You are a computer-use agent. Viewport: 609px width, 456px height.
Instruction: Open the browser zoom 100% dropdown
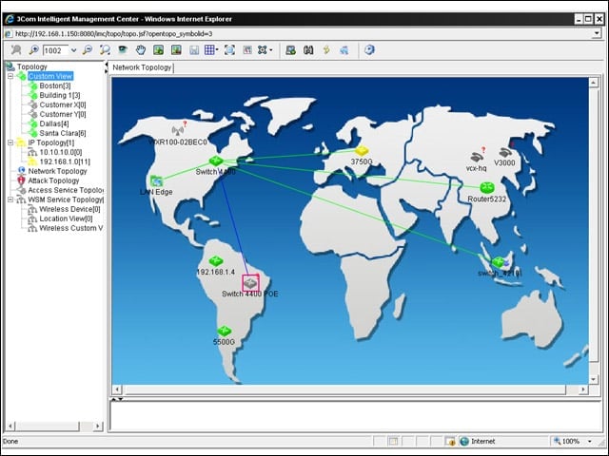coord(590,441)
